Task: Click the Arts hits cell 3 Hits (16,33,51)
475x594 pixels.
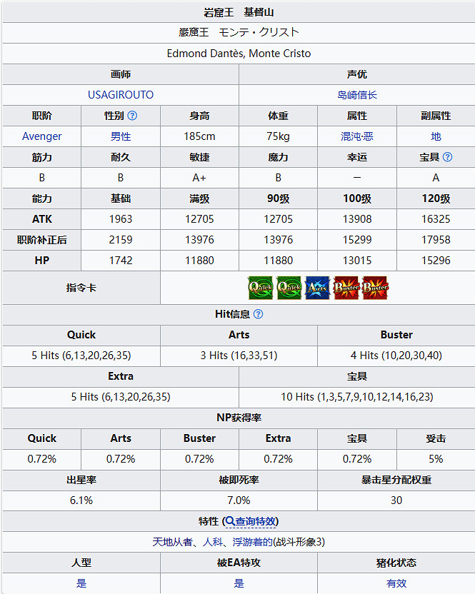Action: pos(239,356)
